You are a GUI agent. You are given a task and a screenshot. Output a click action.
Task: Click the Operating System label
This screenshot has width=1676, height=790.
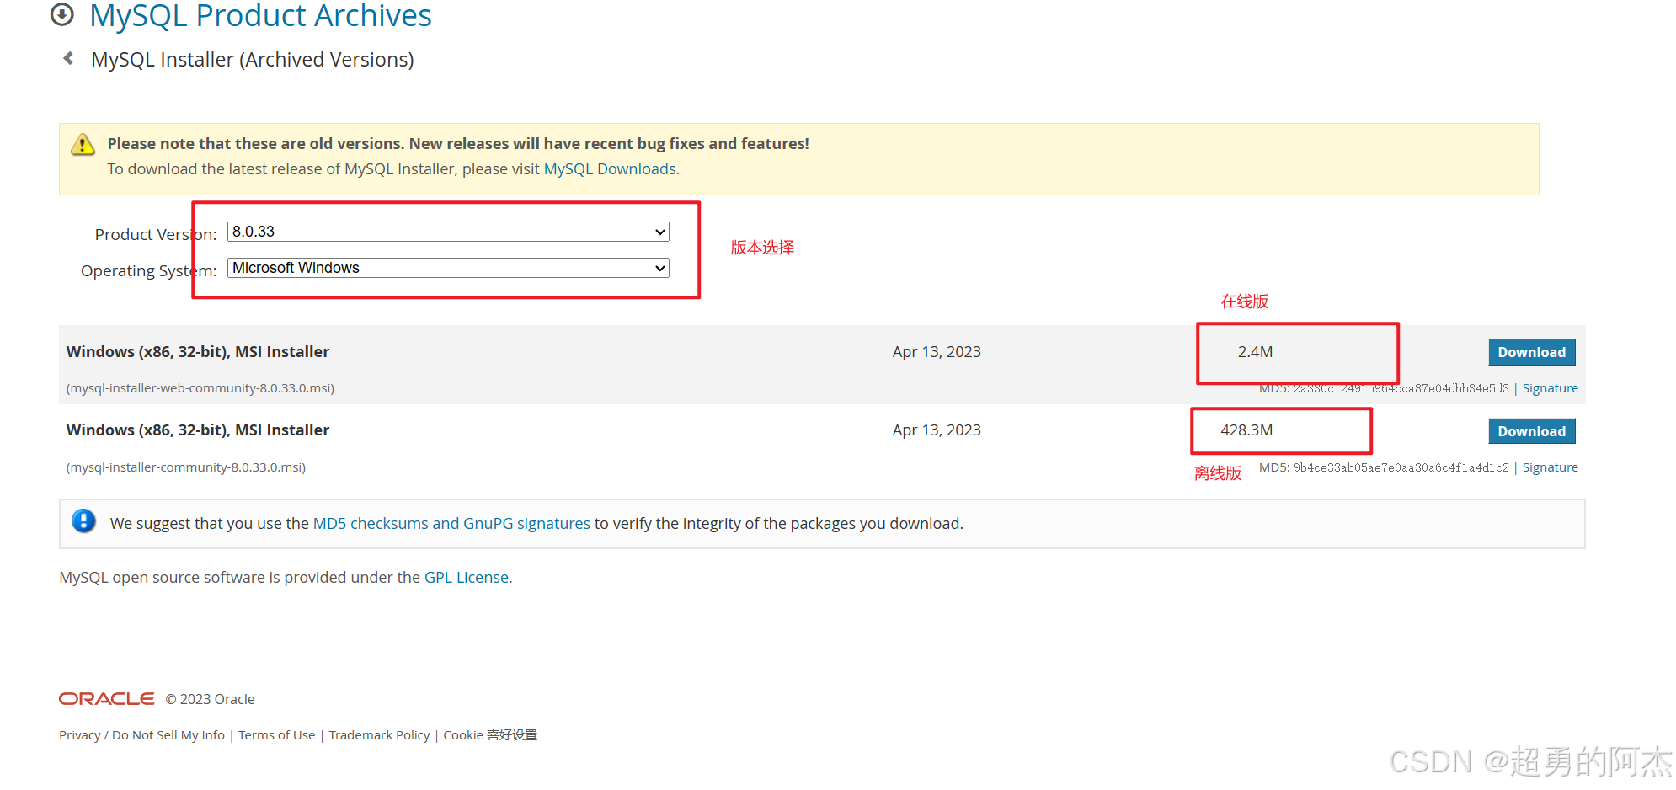pyautogui.click(x=148, y=270)
